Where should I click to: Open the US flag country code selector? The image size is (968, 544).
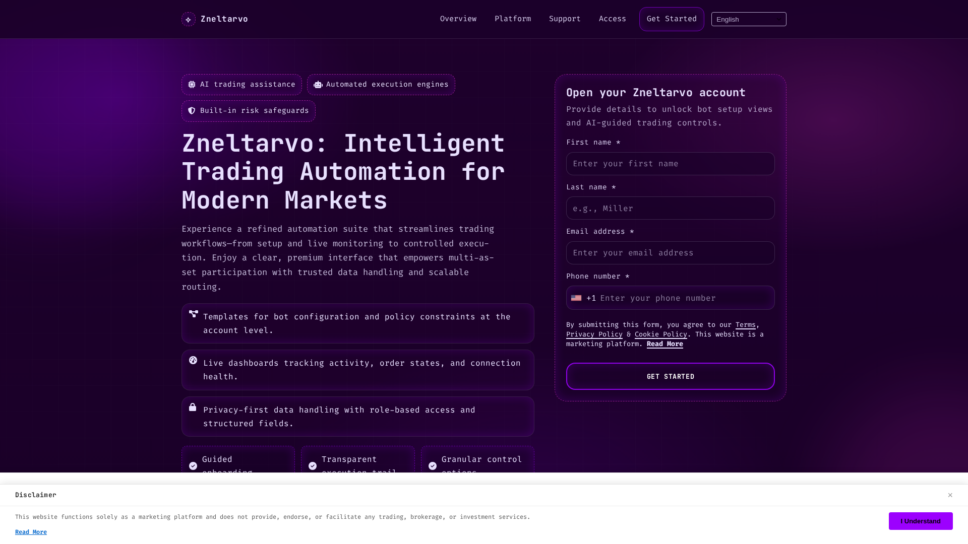click(576, 298)
